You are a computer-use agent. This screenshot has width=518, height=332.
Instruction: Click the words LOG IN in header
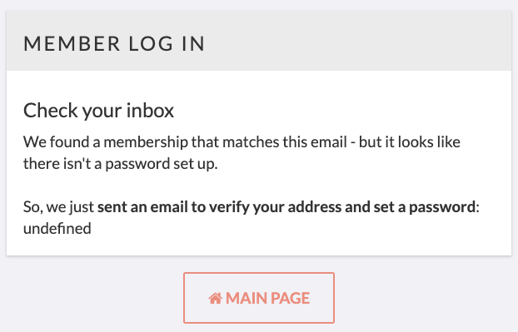tap(167, 43)
